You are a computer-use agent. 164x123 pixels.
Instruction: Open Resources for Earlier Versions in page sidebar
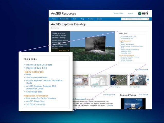(x=130, y=57)
